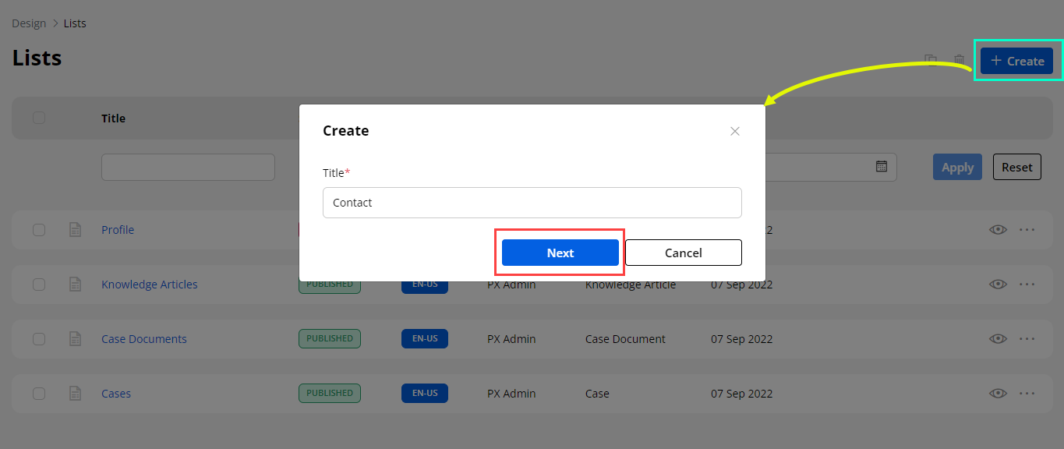Open more options for Cases row
The height and width of the screenshot is (449, 1064).
point(1027,394)
